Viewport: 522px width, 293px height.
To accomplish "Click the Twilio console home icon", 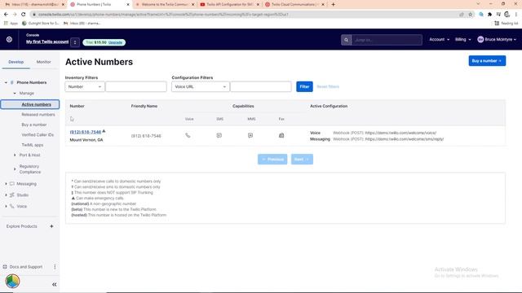I will [x=9, y=39].
